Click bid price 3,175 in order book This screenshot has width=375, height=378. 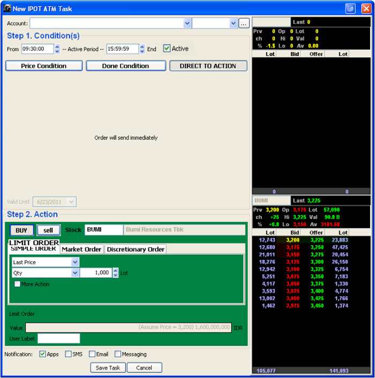[292, 247]
